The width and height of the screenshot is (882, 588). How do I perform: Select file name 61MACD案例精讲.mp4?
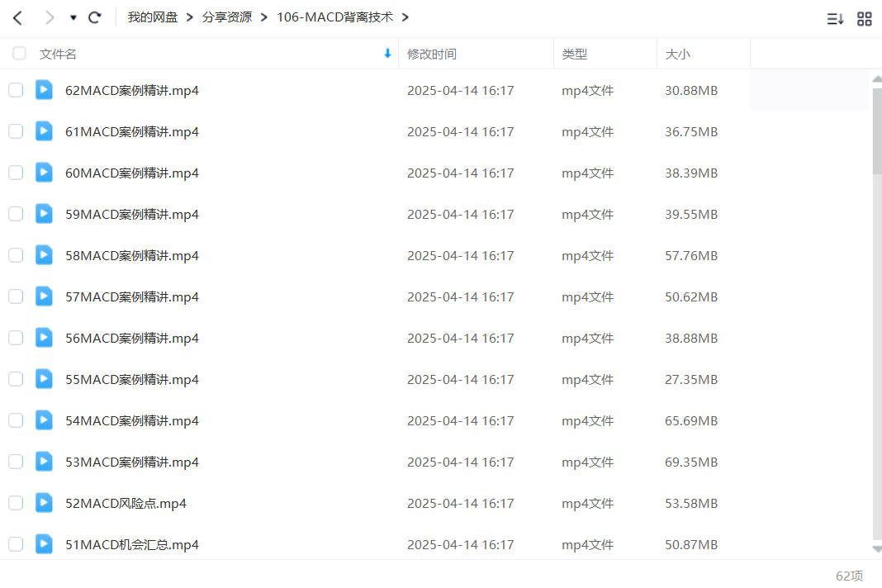point(132,132)
